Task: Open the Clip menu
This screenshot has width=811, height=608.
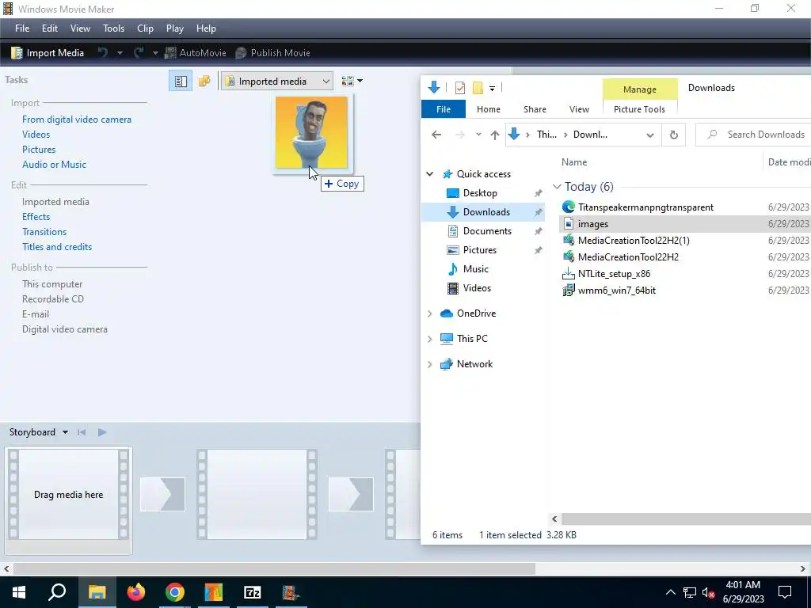Action: 145,28
